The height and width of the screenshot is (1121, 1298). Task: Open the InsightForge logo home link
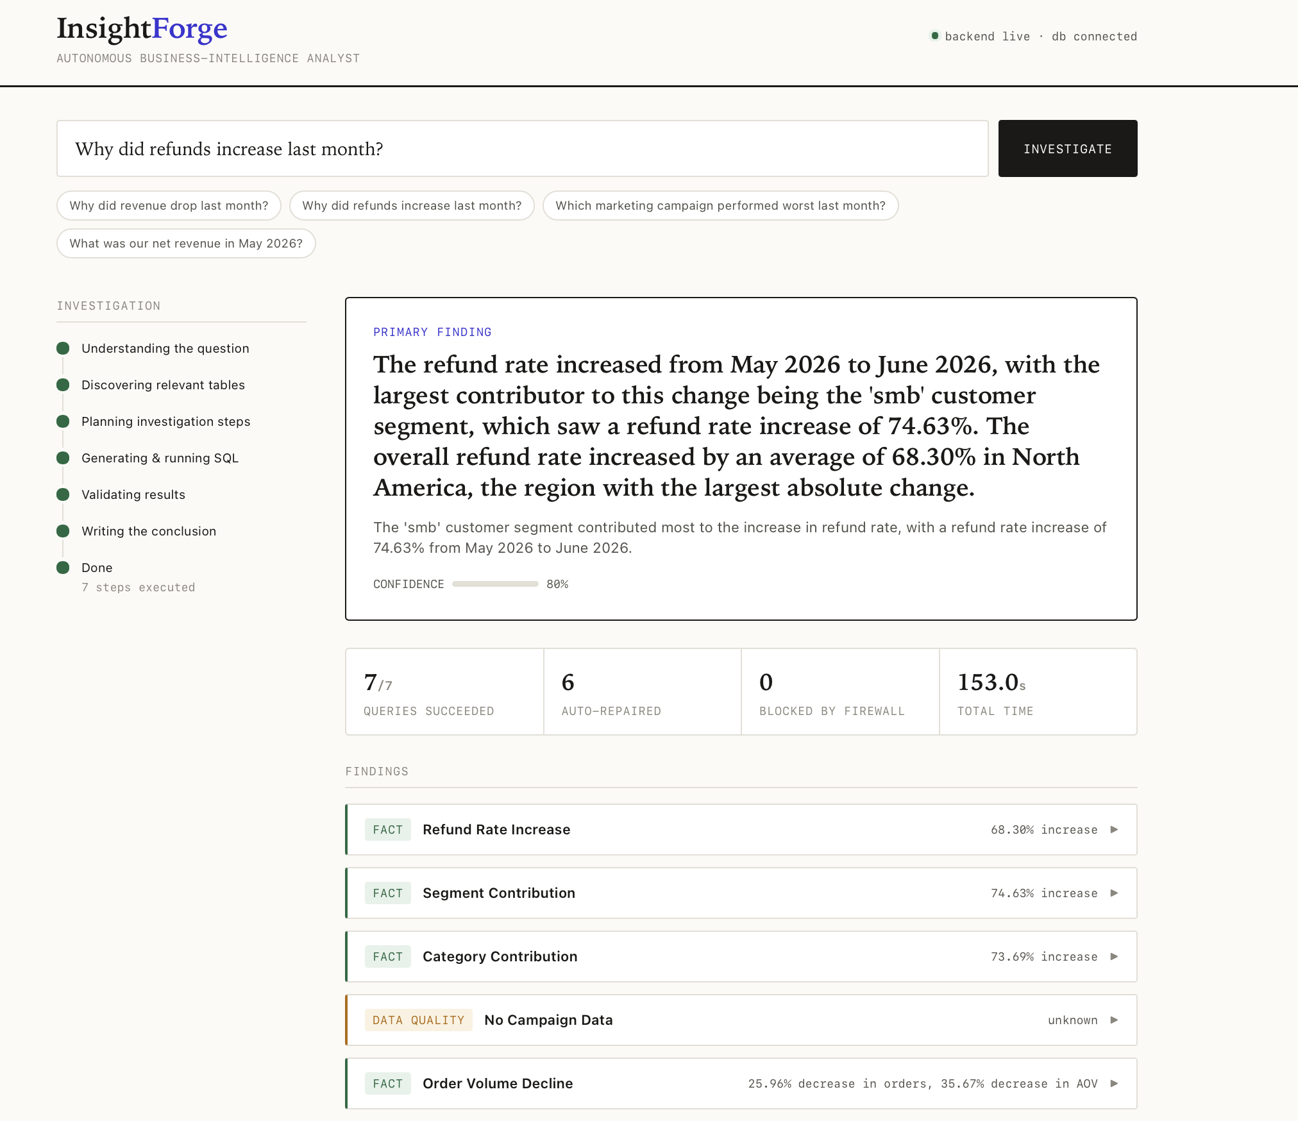coord(142,28)
